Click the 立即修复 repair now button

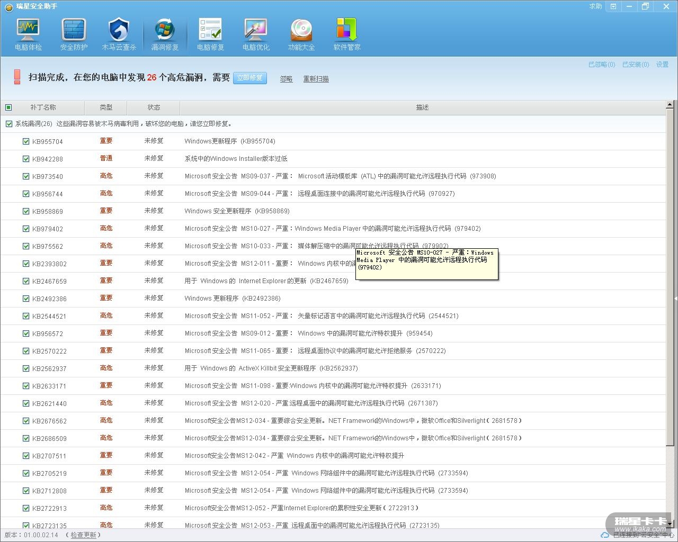click(x=250, y=78)
